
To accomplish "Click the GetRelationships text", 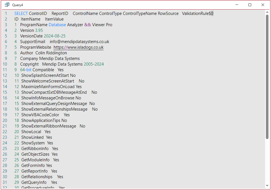I will [x=37, y=177].
